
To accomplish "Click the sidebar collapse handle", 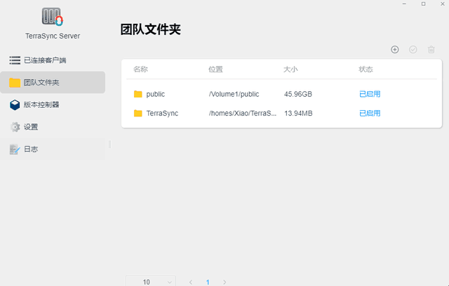I will [109, 144].
